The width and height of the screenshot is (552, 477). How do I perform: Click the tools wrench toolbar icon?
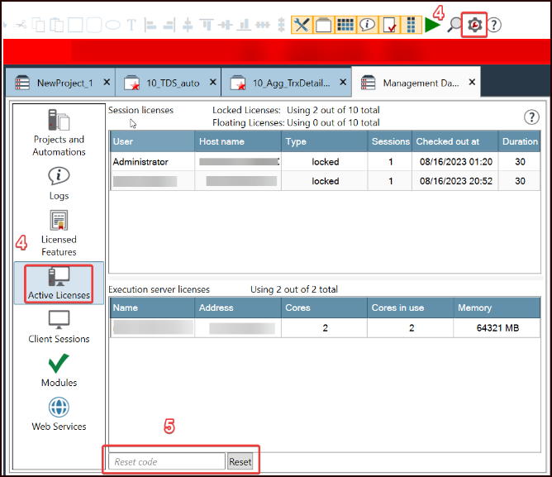302,25
